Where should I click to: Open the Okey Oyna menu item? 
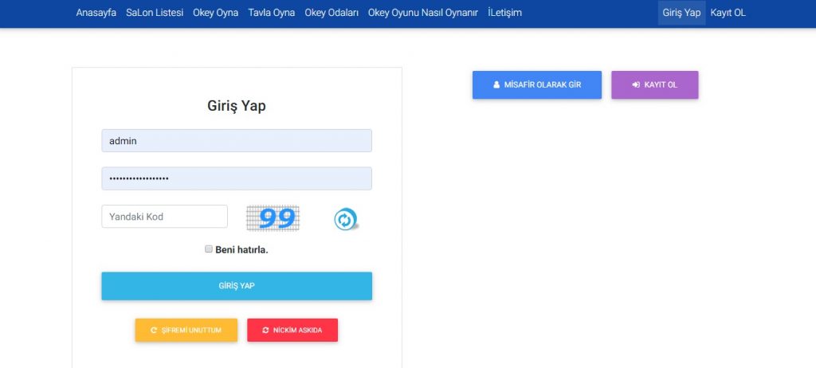(215, 13)
